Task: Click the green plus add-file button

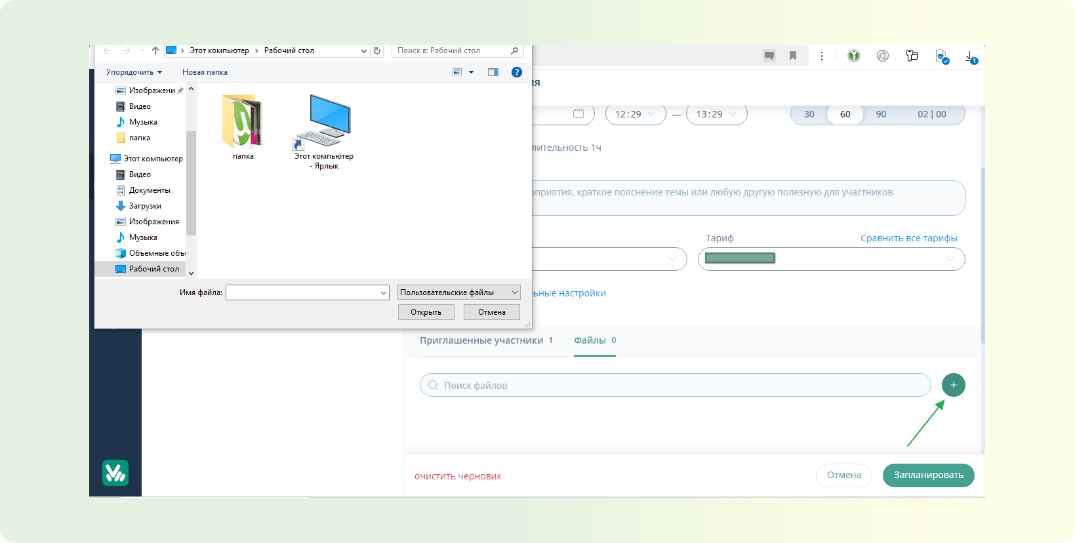Action: coord(953,385)
